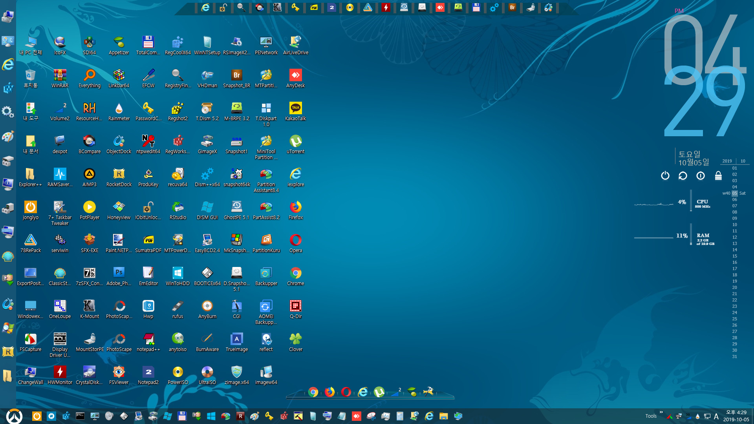Open 내 PC 전체 desktop icon

click(x=30, y=45)
